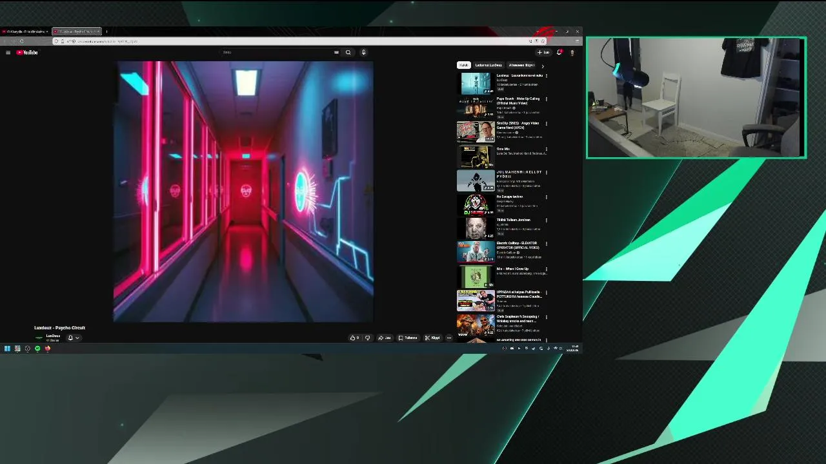
Task: Open the Luxdeuz skeleton thumbnail video
Action: pos(476,83)
